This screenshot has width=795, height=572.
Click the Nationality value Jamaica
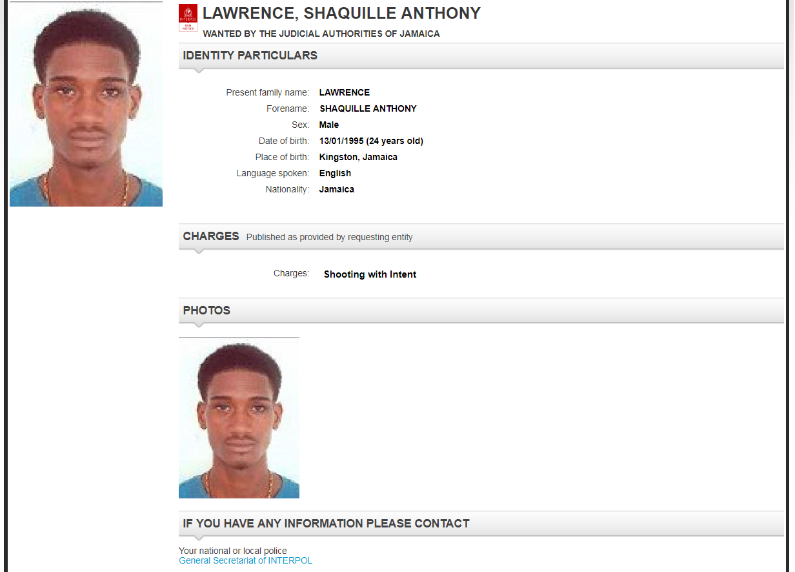pyautogui.click(x=337, y=189)
